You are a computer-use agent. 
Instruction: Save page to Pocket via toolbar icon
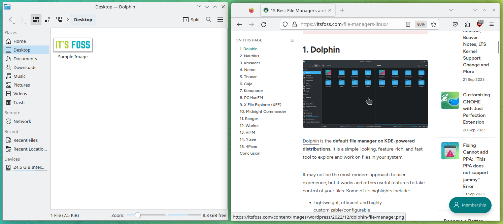[455, 24]
